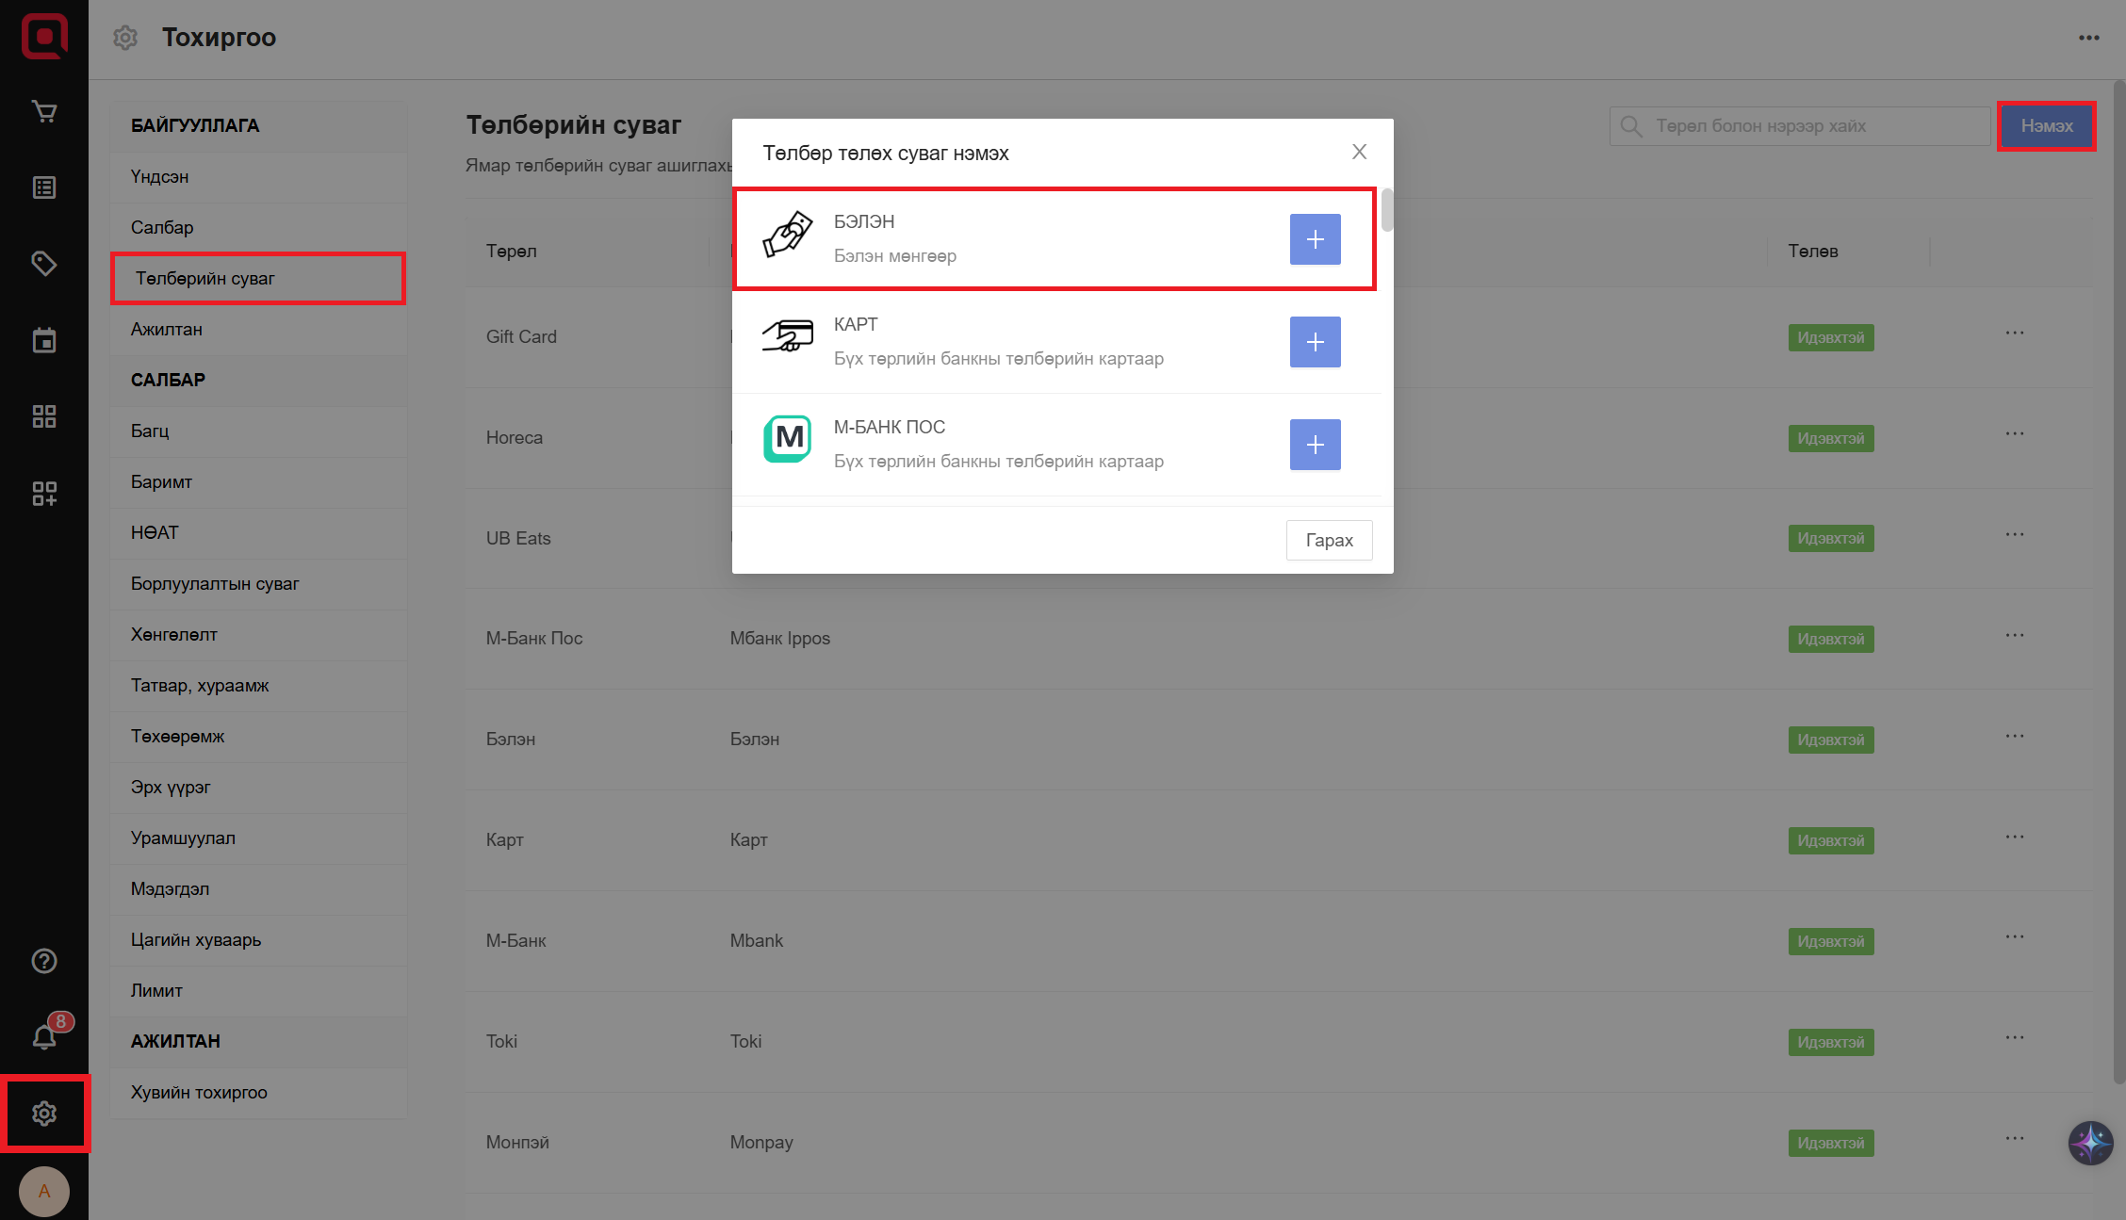Click the notification bell with badge 8

(x=44, y=1036)
